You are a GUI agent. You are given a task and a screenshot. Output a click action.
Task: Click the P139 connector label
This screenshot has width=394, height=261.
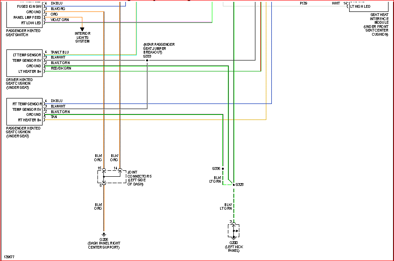pyautogui.click(x=303, y=3)
